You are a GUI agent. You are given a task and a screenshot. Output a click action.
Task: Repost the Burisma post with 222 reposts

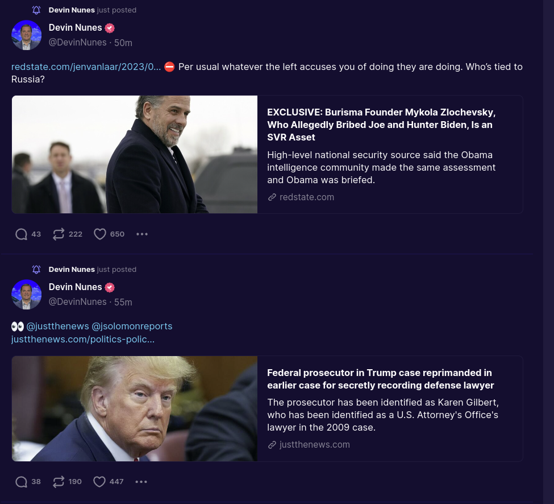pyautogui.click(x=59, y=234)
